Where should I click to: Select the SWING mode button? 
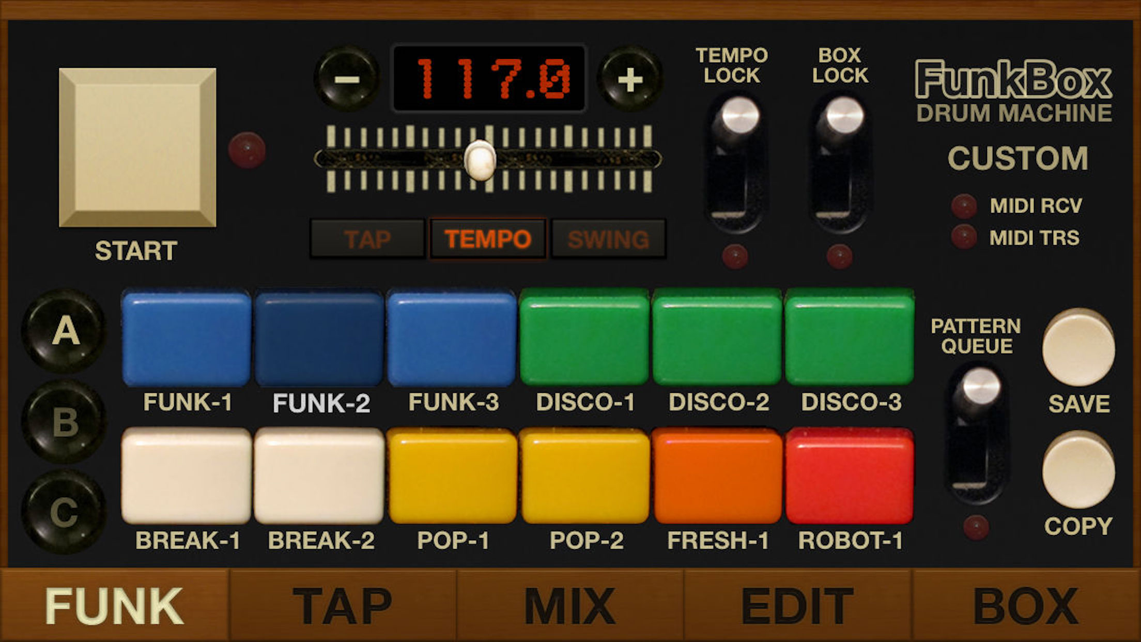tap(608, 239)
